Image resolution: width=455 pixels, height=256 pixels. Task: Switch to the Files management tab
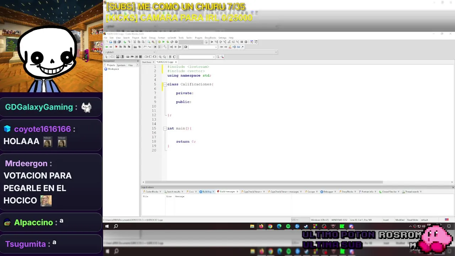(130, 65)
